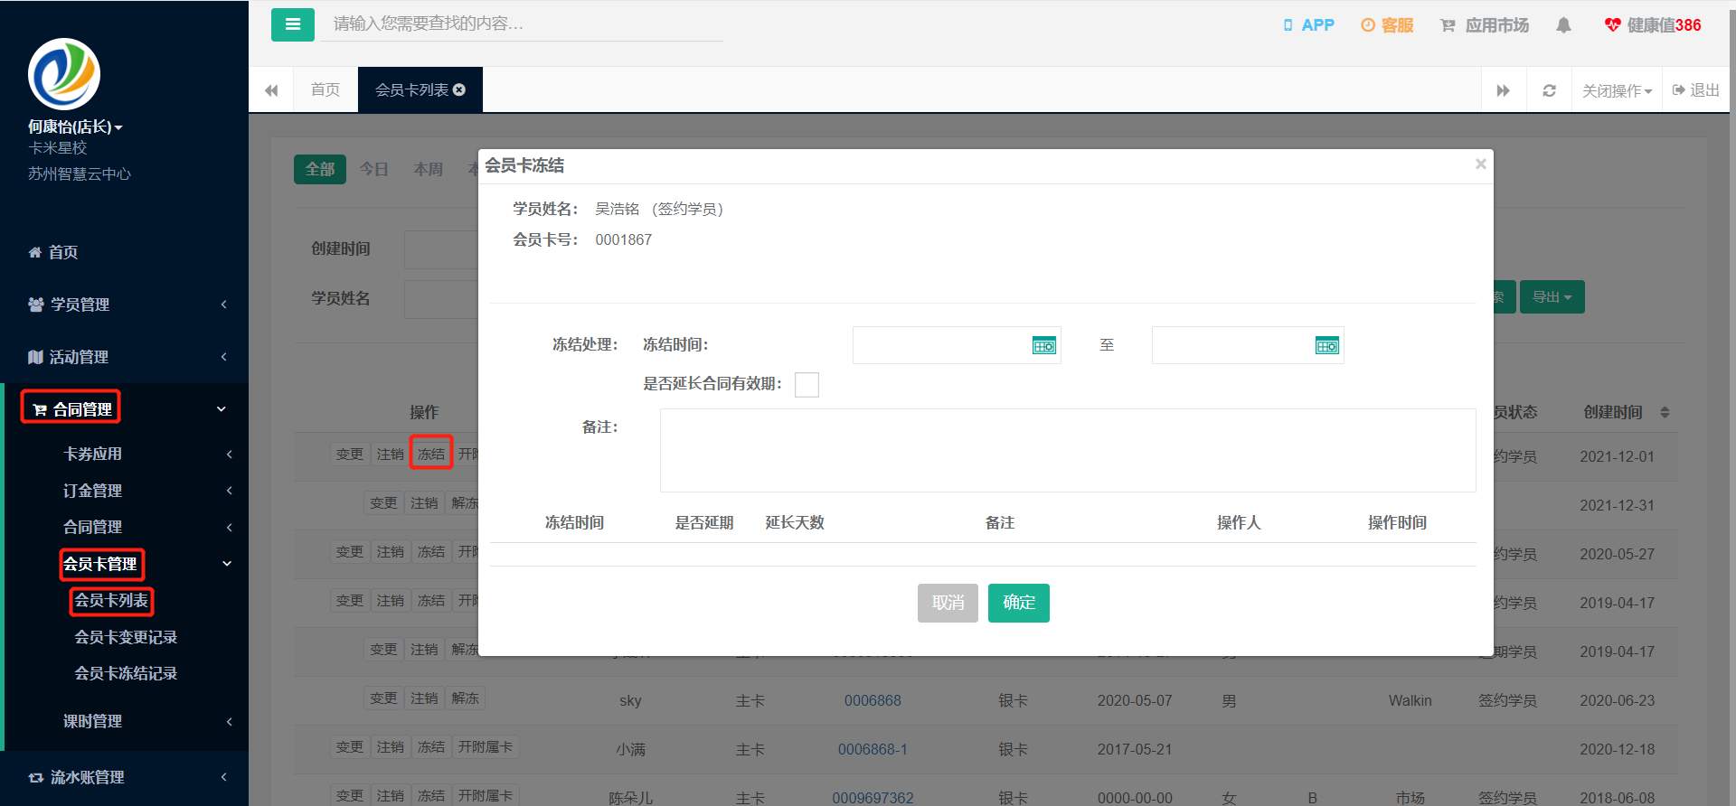The height and width of the screenshot is (806, 1736).
Task: Refresh the current tab page
Action: pyautogui.click(x=1549, y=90)
